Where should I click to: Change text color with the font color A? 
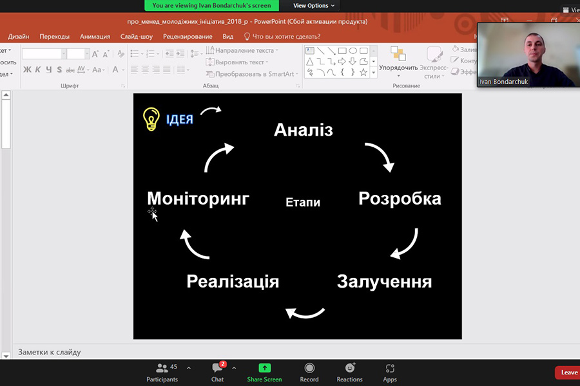115,69
